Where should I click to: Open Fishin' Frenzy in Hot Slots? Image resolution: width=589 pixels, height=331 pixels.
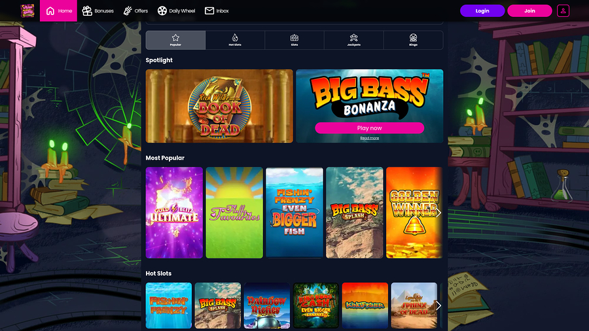coord(169,305)
